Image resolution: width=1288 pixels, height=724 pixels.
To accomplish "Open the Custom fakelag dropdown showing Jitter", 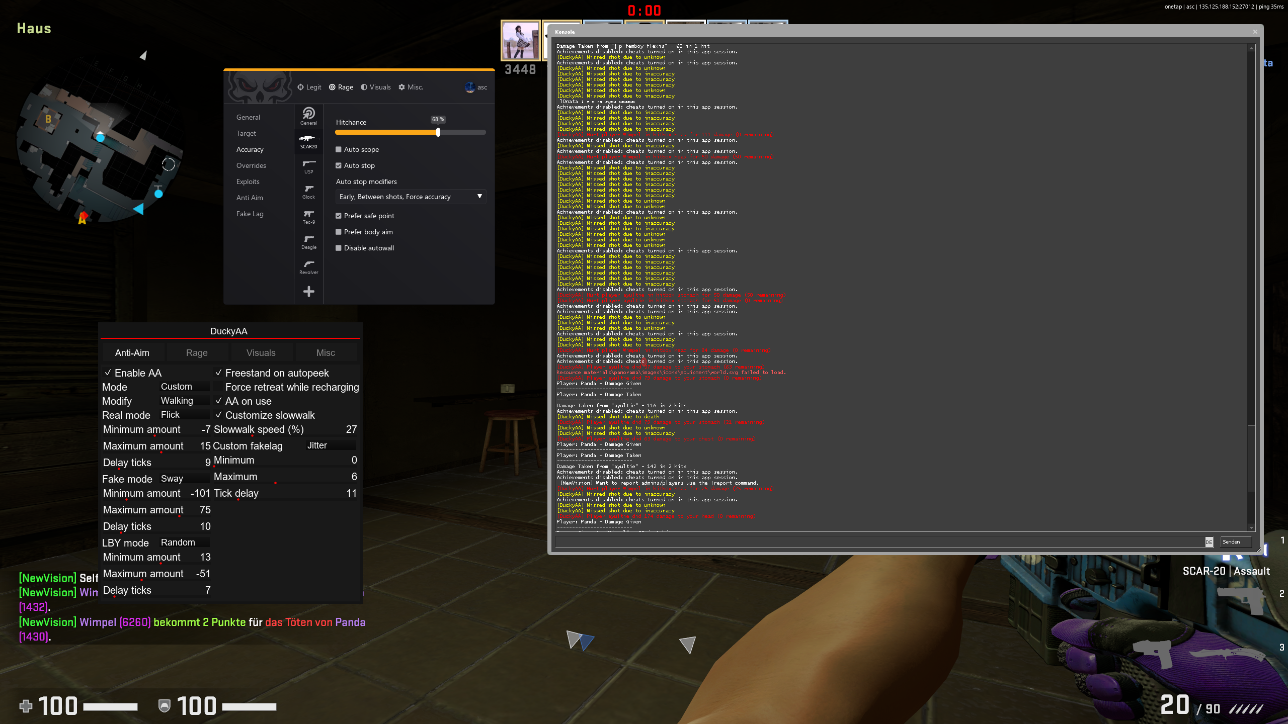I will (331, 445).
